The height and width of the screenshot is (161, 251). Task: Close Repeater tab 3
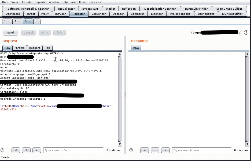(29, 21)
